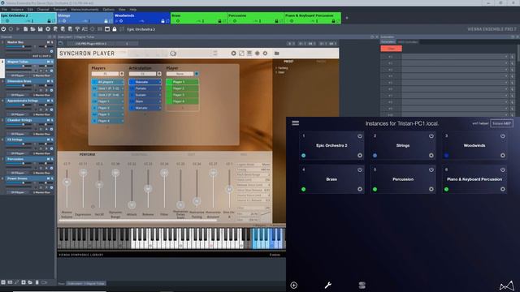Click the red Clear button in Automation panel
This screenshot has height=292, width=520.
(x=392, y=49)
